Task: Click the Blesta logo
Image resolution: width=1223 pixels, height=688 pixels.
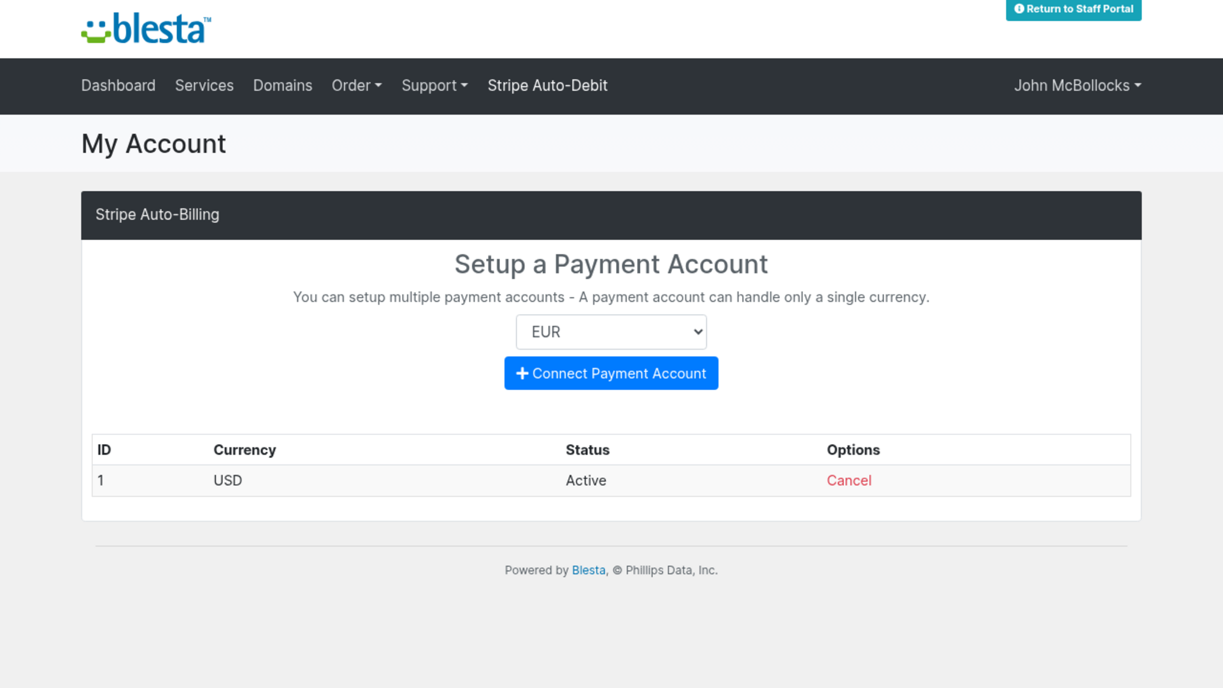Action: pyautogui.click(x=146, y=29)
